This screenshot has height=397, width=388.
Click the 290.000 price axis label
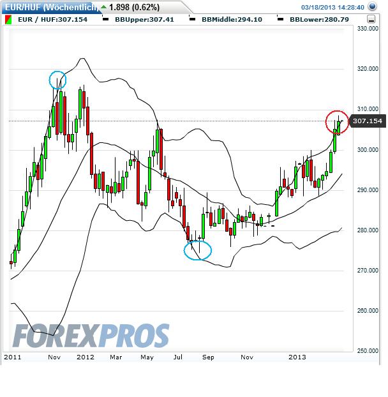368,190
